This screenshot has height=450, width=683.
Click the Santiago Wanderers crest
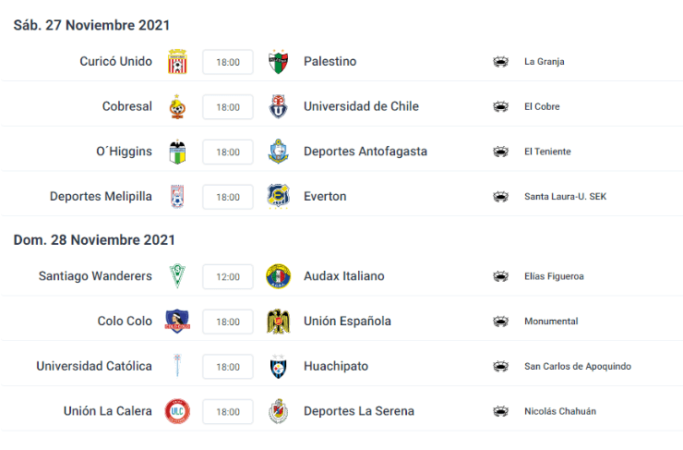tap(177, 276)
